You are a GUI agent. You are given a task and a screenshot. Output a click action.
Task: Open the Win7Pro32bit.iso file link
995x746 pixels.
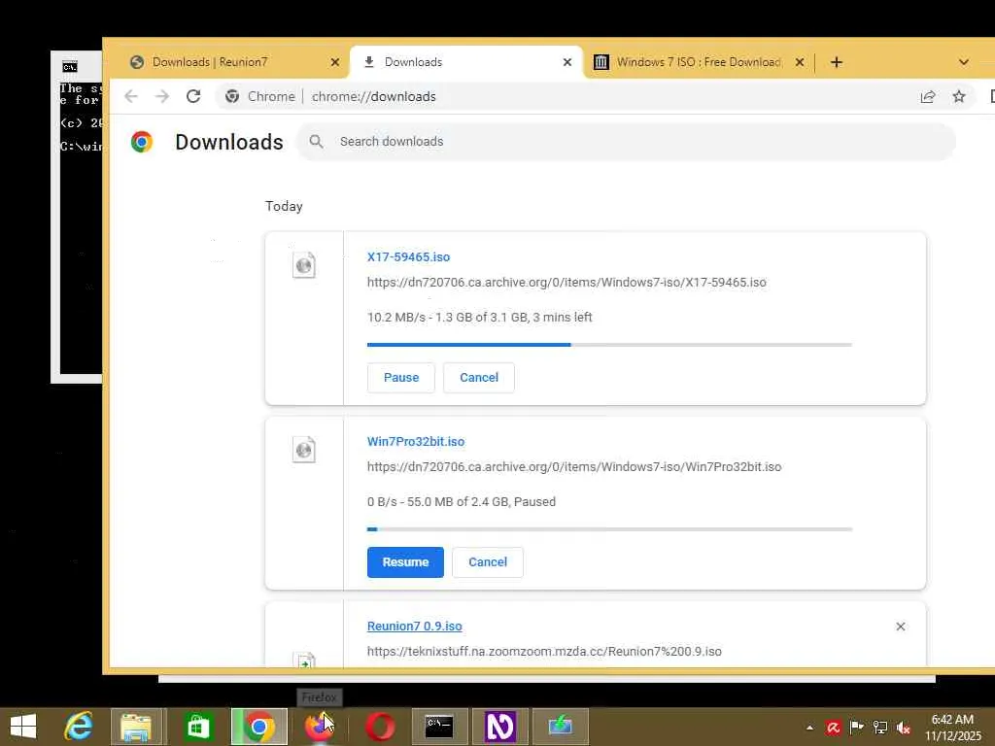click(x=416, y=442)
